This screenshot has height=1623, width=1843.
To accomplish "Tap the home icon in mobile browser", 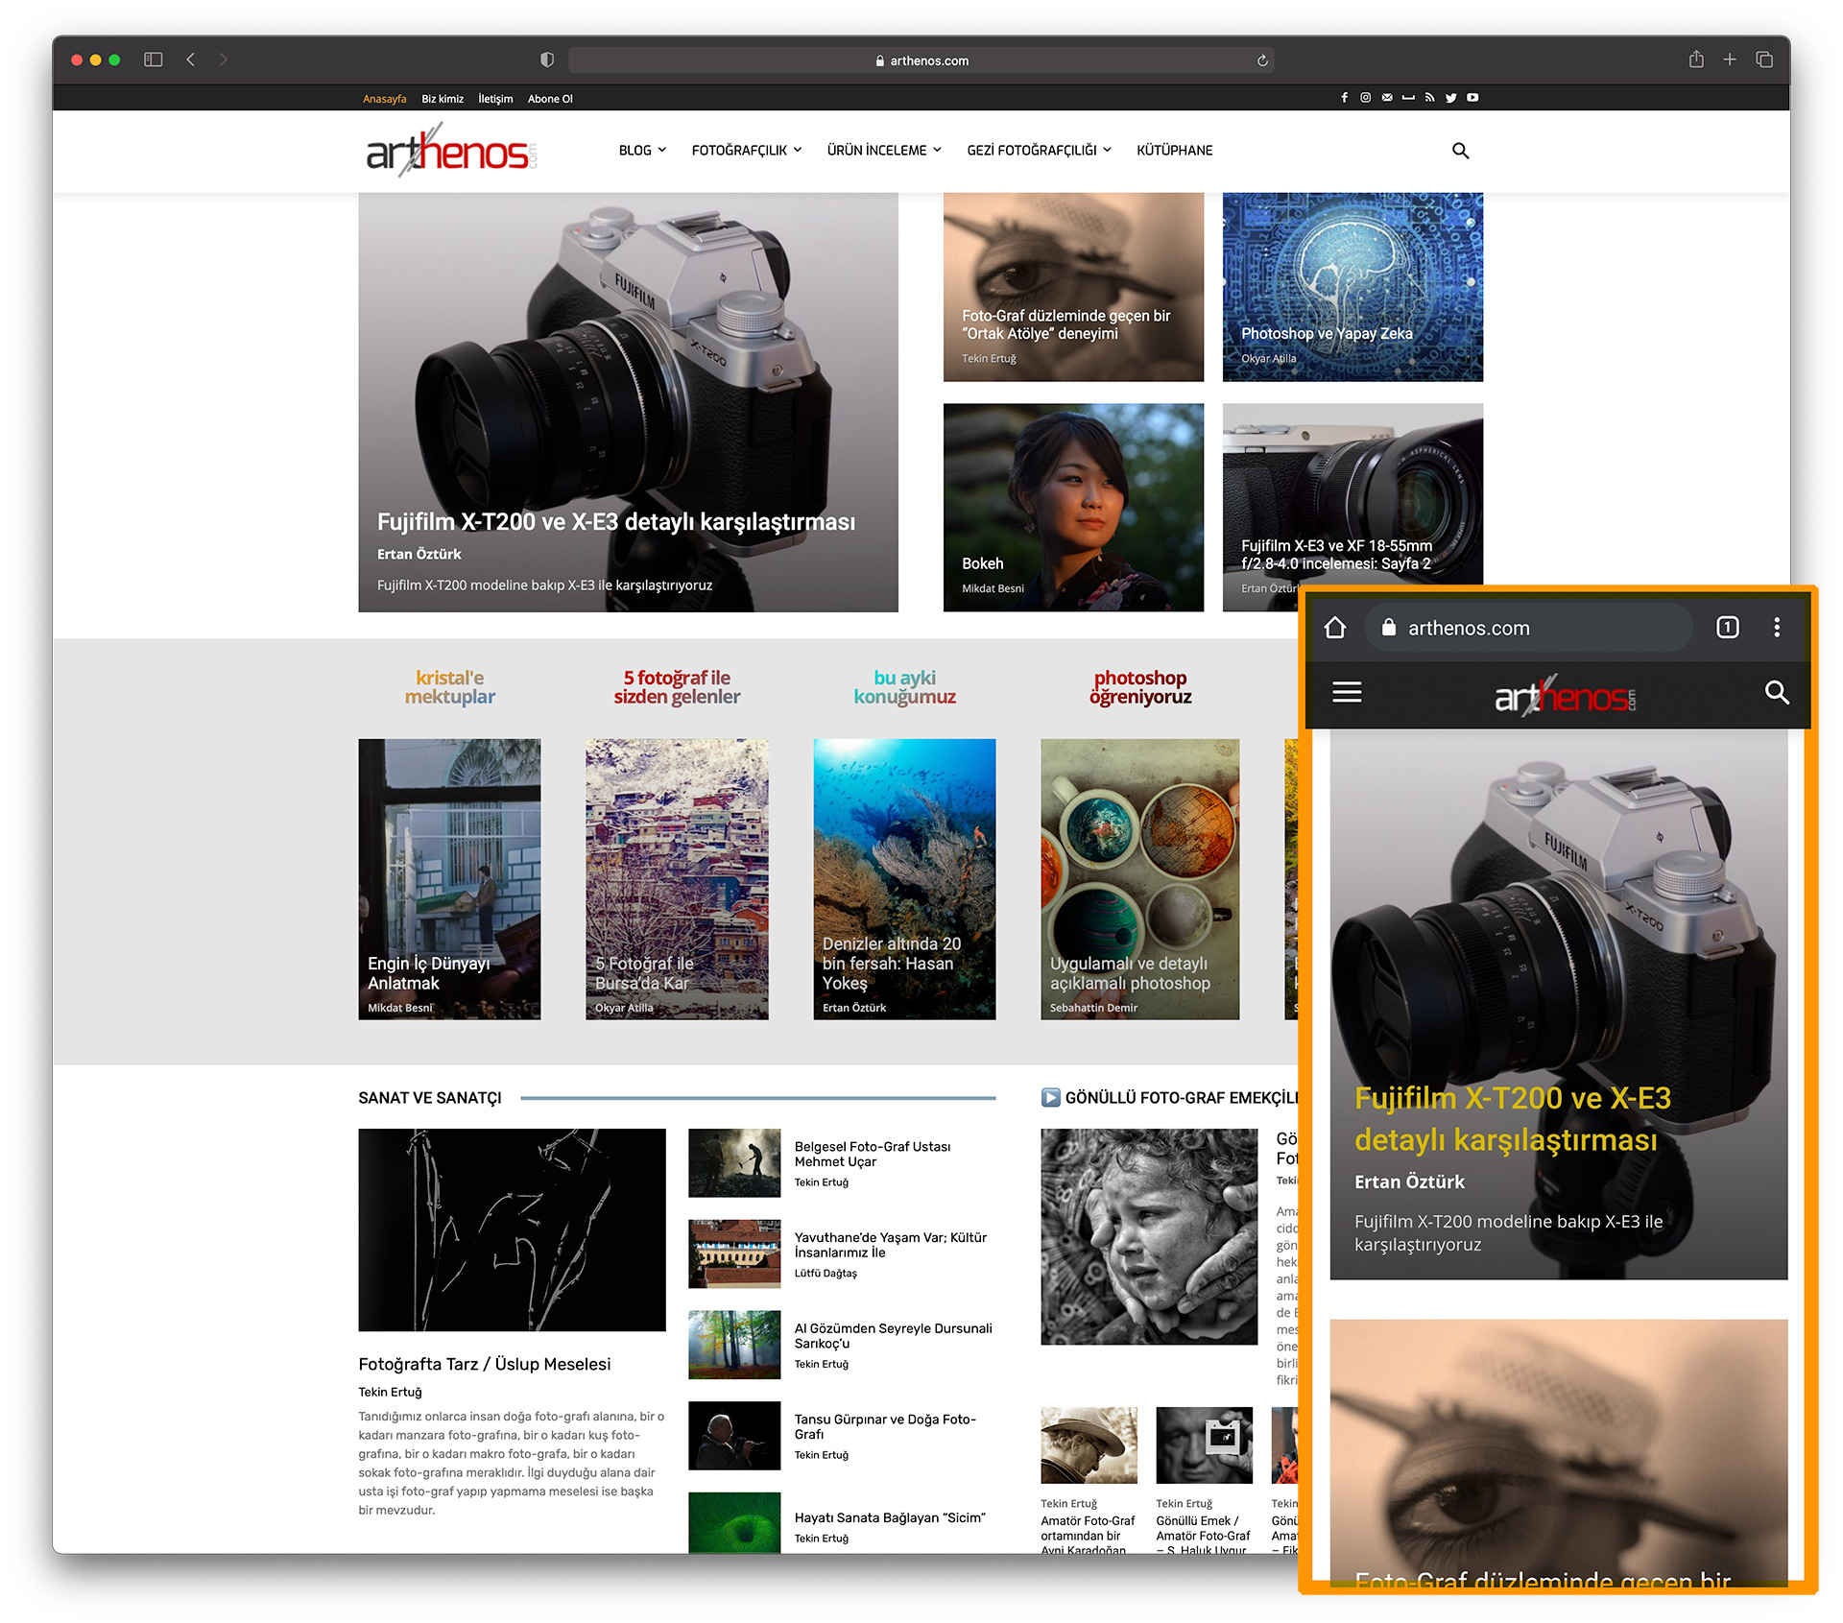I will [x=1334, y=628].
